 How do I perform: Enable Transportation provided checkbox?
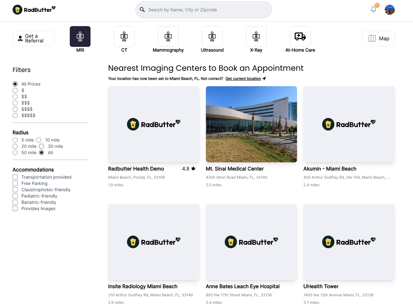(15, 177)
